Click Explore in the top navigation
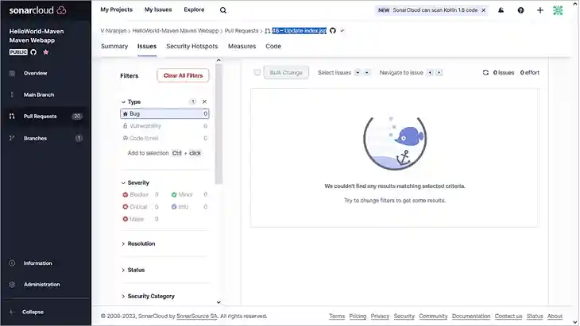The image size is (580, 326). click(194, 10)
